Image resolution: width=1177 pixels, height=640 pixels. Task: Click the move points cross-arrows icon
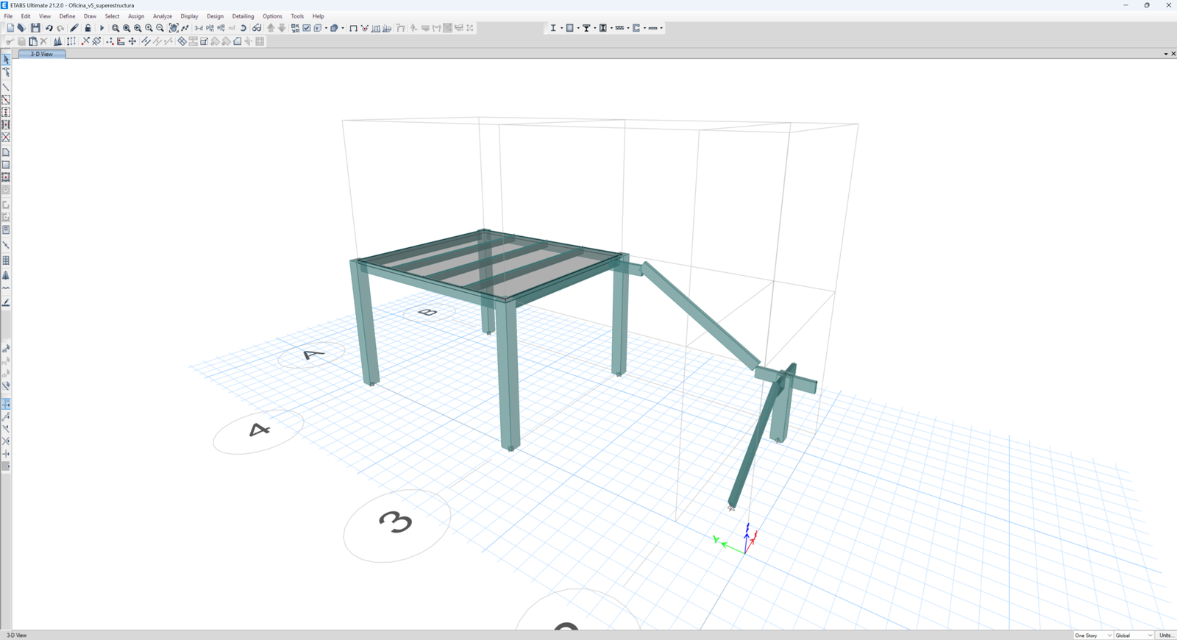point(132,41)
